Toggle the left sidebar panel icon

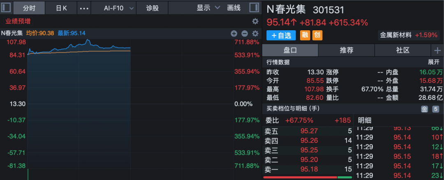pyautogui.click(x=6, y=8)
